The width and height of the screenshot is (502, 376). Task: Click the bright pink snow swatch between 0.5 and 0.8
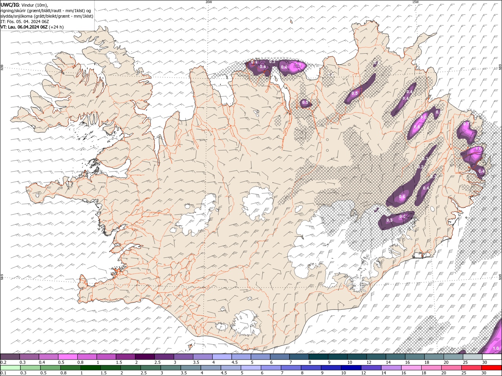[x=68, y=357]
